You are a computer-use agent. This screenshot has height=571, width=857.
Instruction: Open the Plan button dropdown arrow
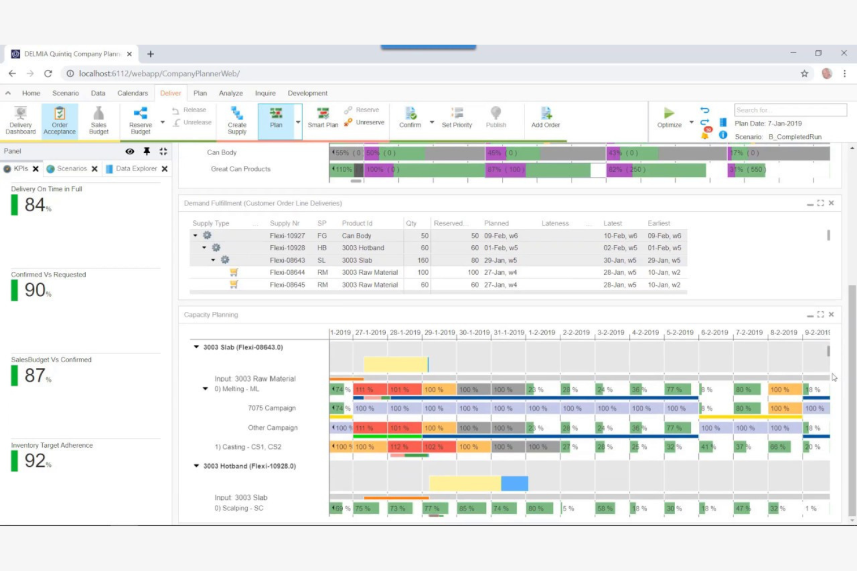click(298, 122)
